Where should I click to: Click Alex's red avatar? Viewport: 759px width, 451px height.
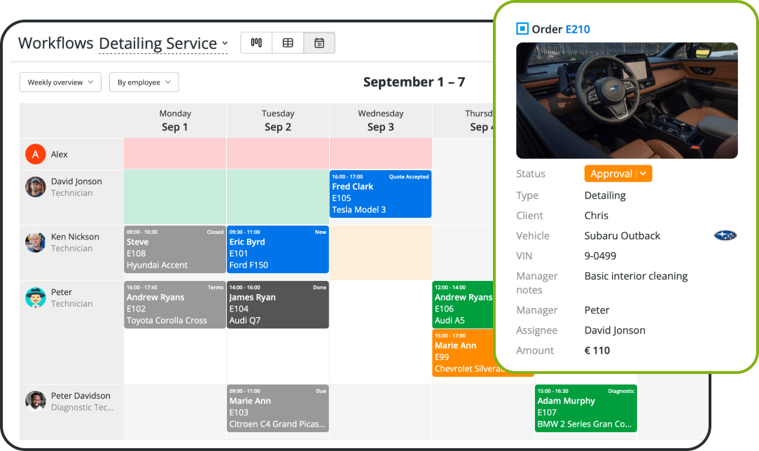pyautogui.click(x=35, y=154)
